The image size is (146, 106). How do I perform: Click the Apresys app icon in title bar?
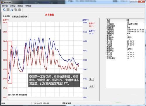3,2
